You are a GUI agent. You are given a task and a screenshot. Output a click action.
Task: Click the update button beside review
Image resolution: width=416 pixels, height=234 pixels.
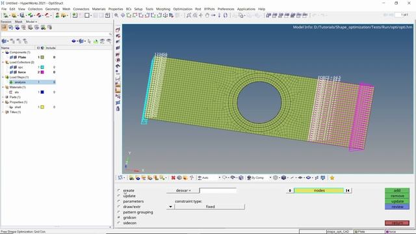[x=397, y=201]
